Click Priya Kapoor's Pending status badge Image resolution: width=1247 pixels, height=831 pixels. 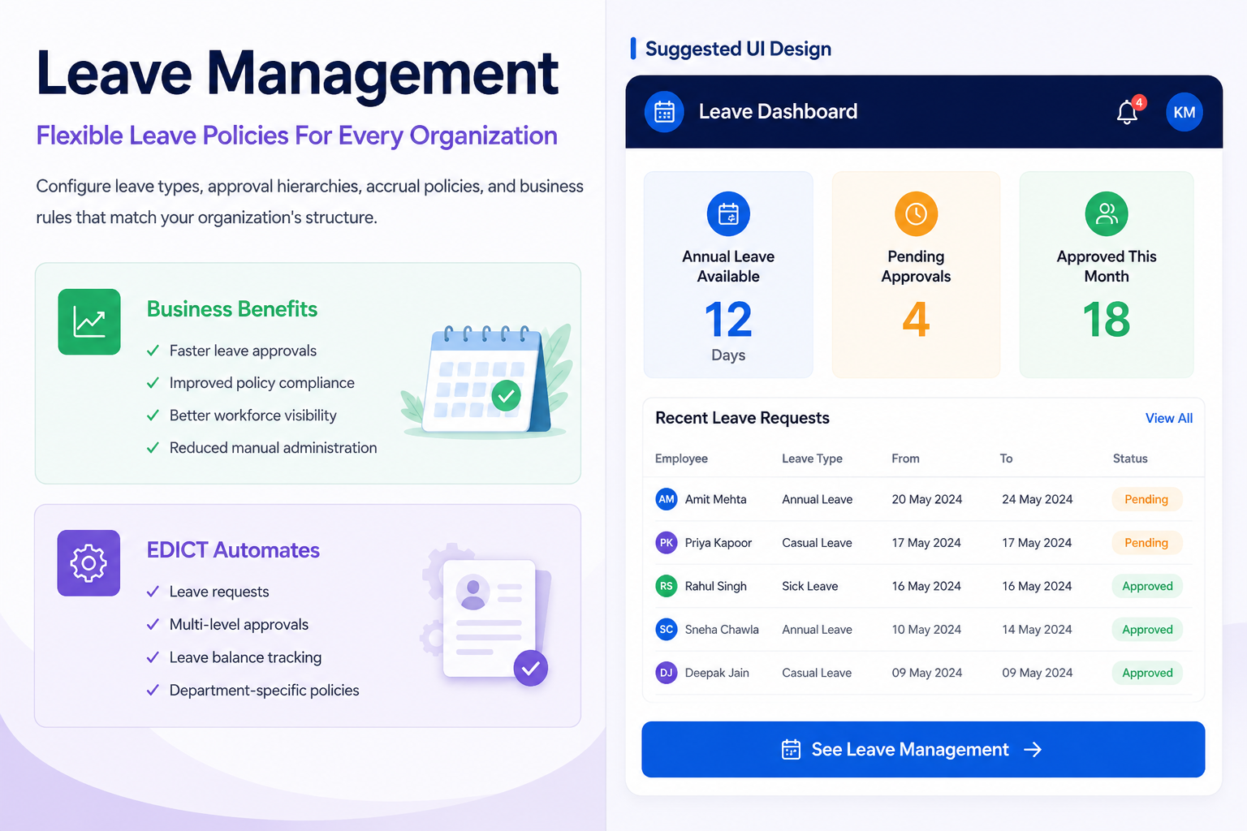coord(1146,543)
